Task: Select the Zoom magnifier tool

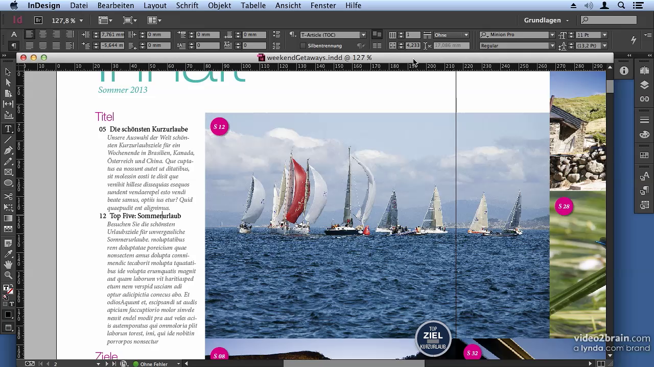Action: pyautogui.click(x=8, y=275)
